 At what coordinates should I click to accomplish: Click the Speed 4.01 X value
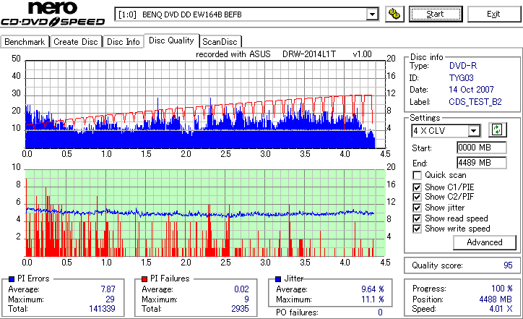(501, 309)
